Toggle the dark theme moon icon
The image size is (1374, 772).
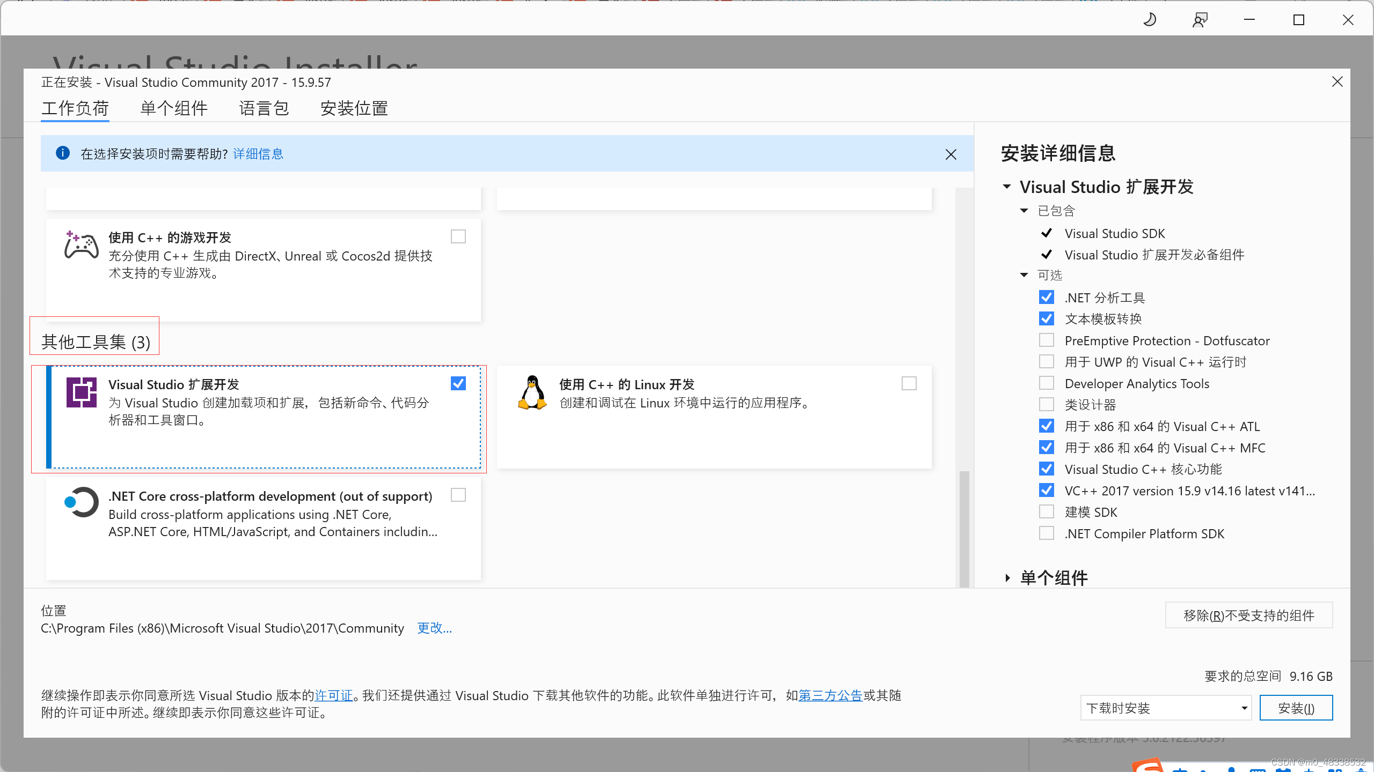[1150, 20]
